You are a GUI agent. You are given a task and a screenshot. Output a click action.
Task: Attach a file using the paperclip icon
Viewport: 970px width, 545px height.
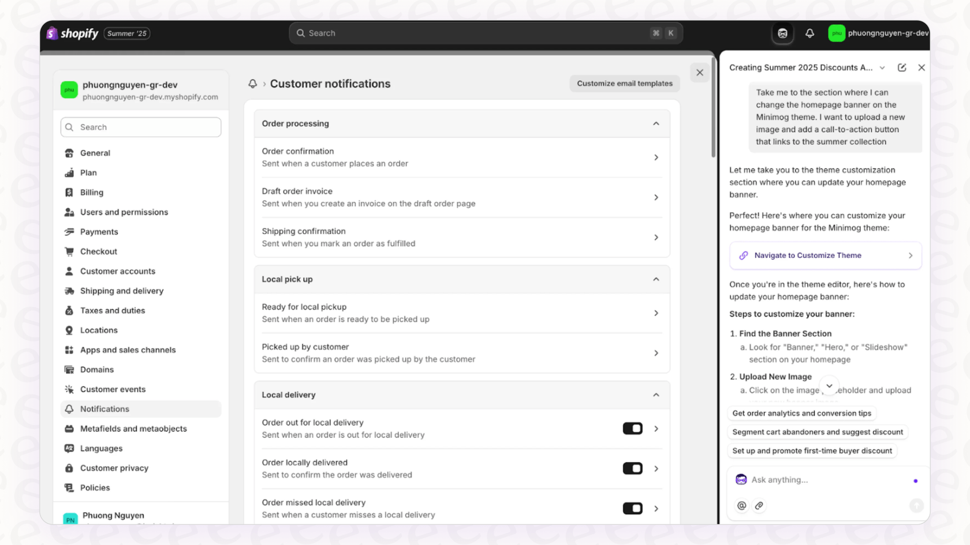pos(759,505)
